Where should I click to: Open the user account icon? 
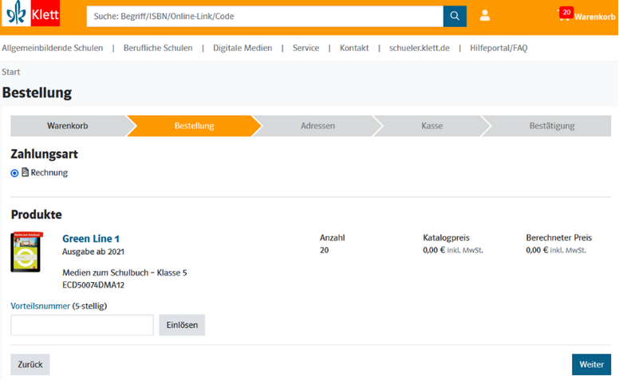coord(485,16)
